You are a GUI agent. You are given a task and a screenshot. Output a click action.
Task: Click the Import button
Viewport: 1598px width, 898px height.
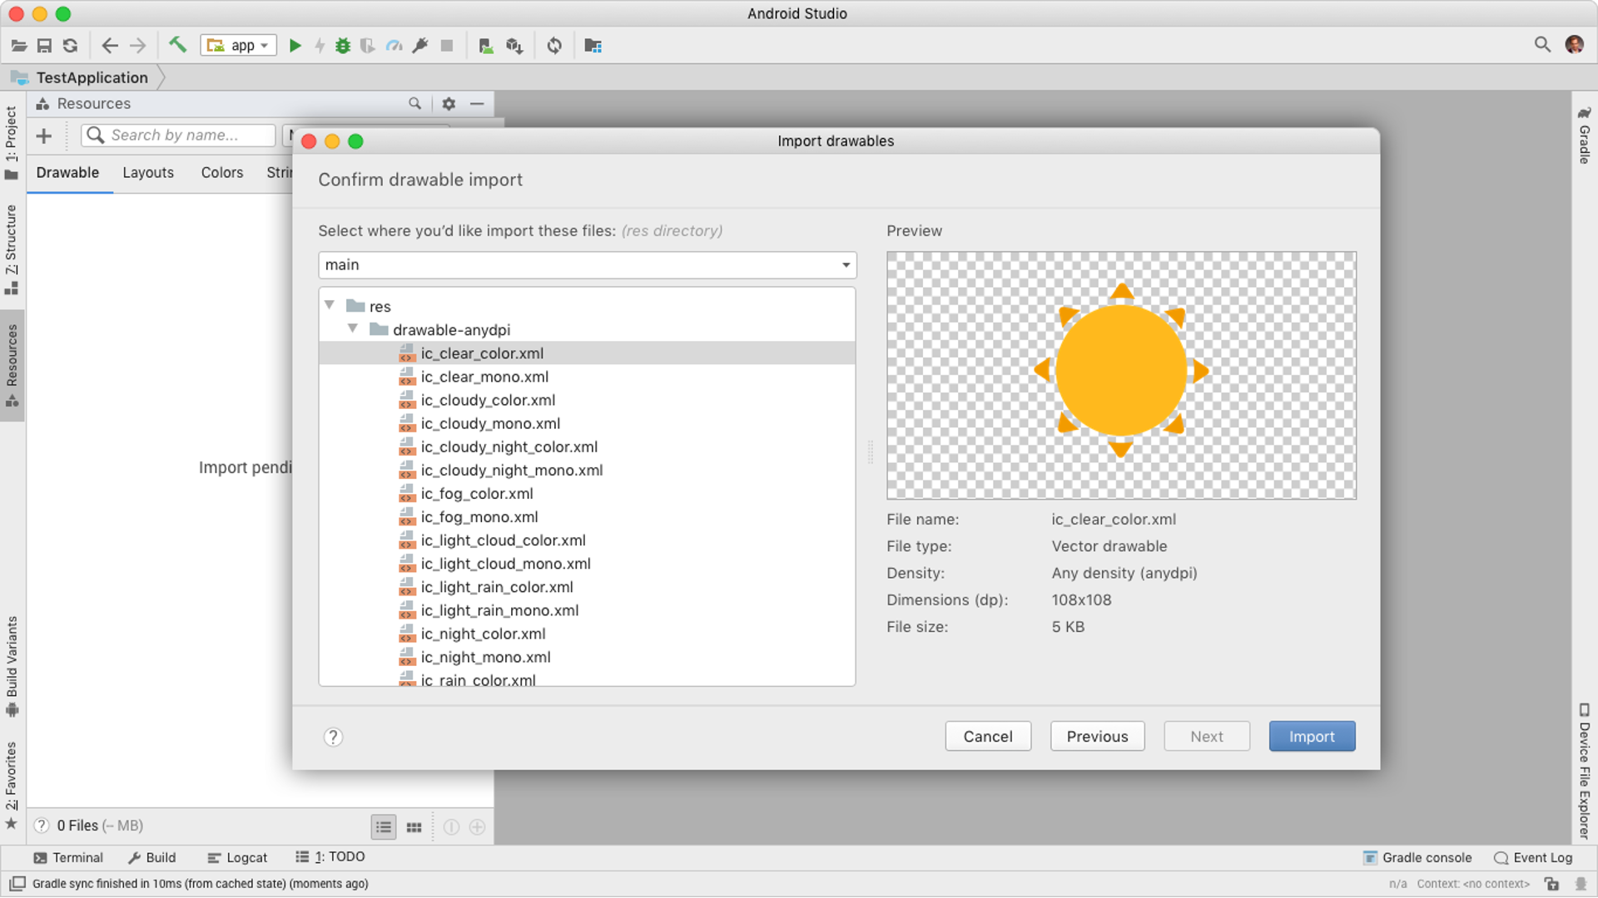(x=1312, y=737)
